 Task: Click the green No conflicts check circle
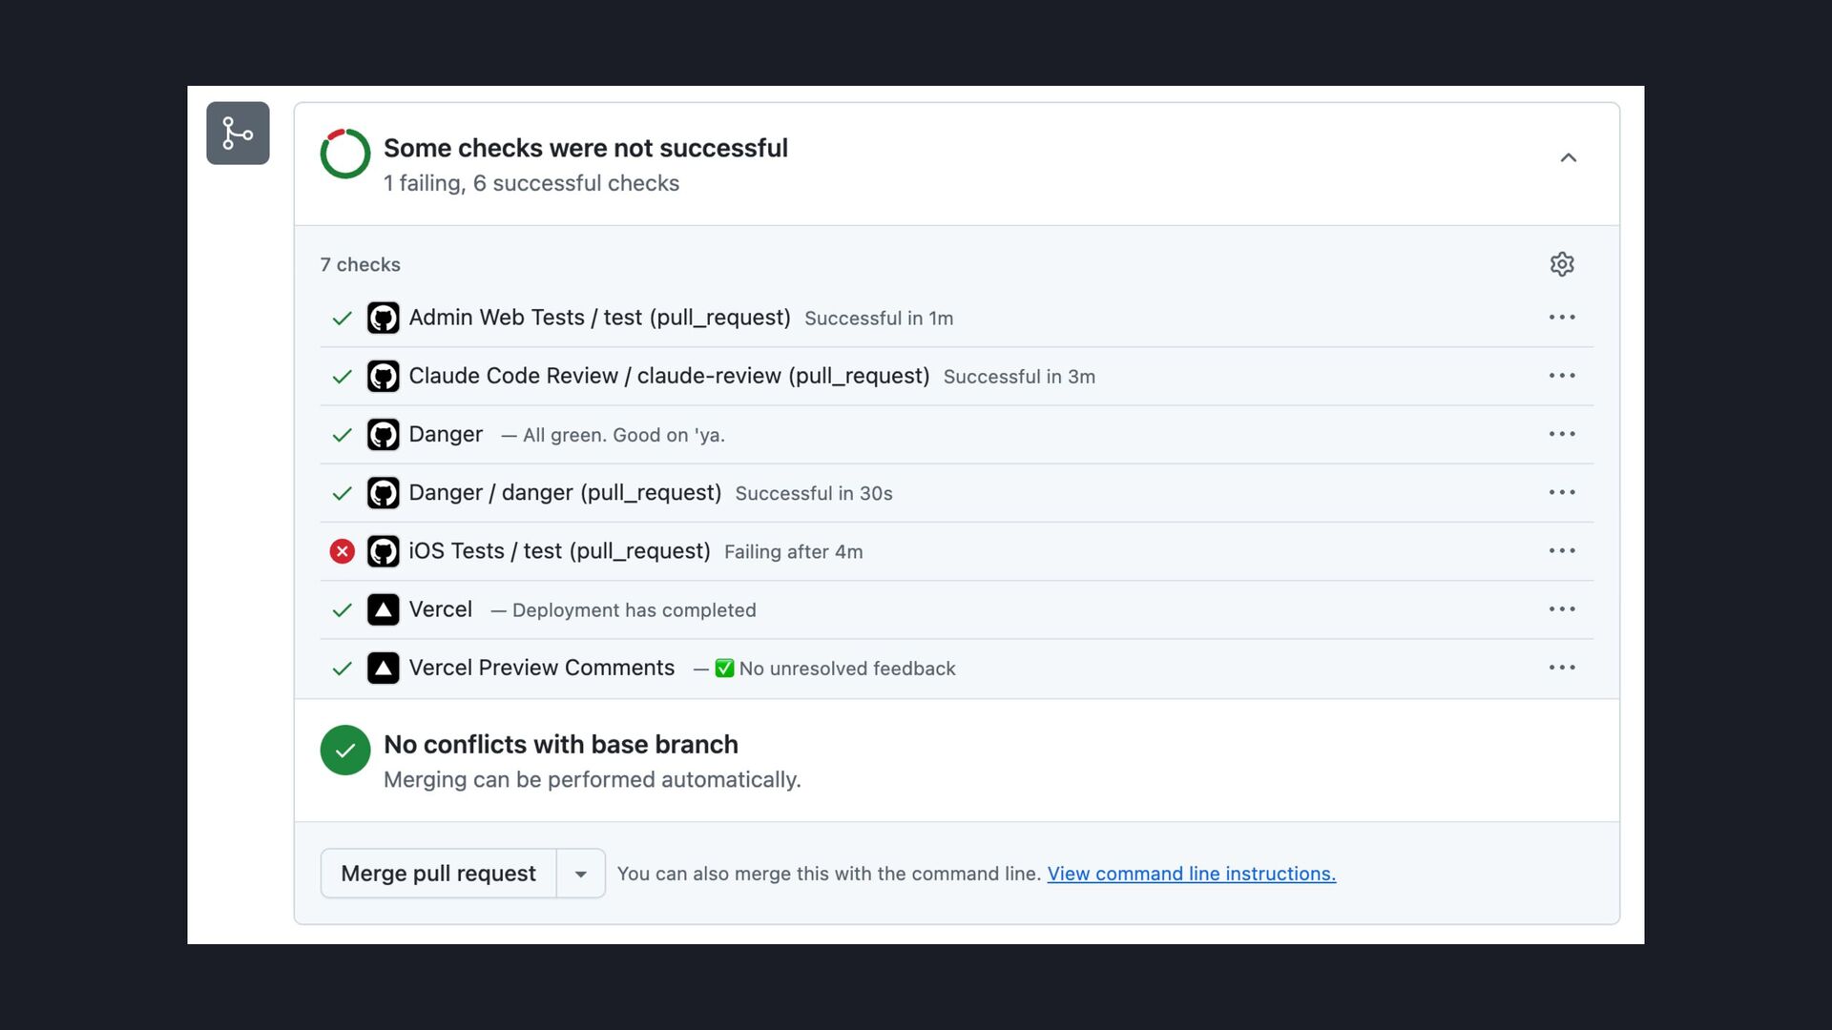tap(345, 751)
